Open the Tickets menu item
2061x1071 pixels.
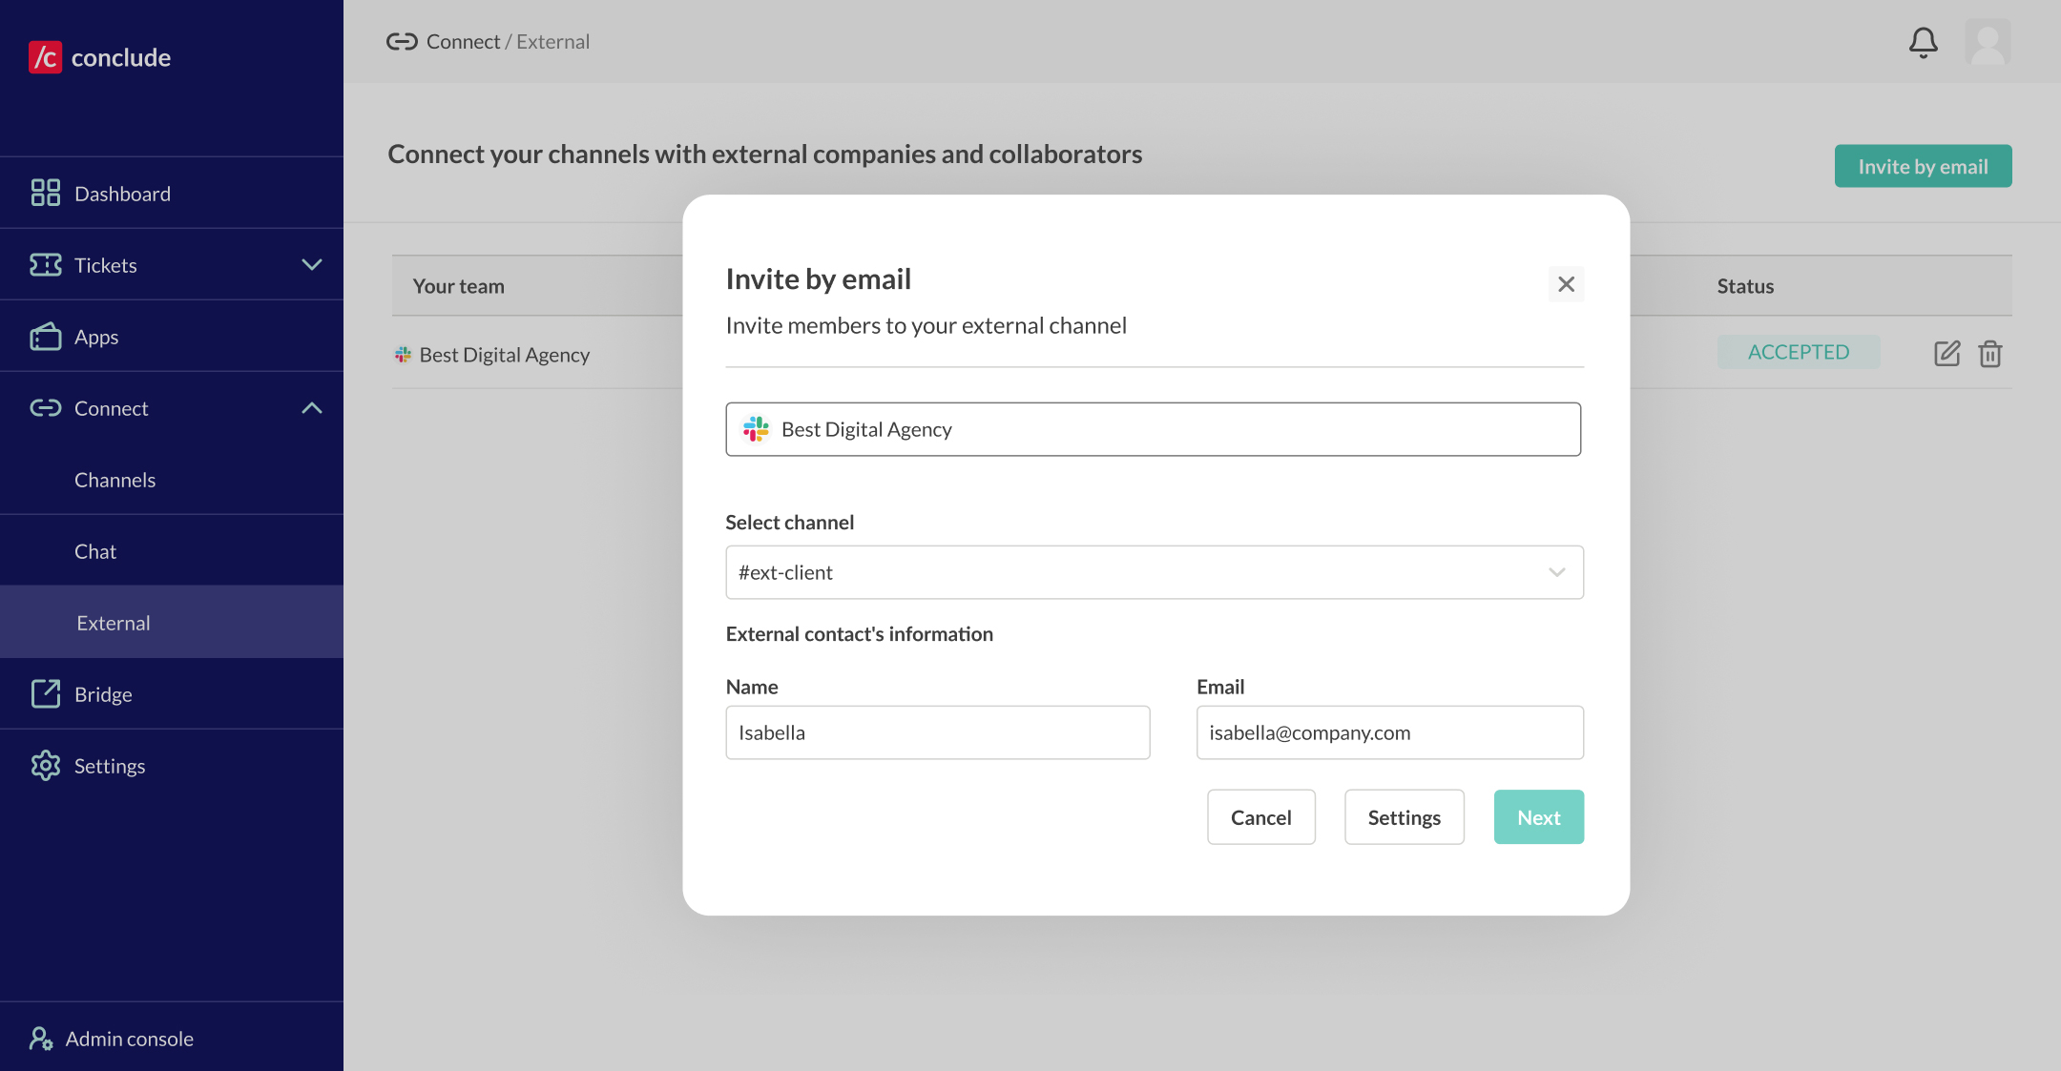172,265
